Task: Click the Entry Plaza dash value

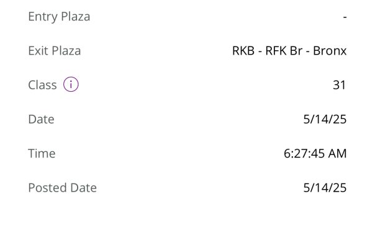Action: (x=345, y=17)
